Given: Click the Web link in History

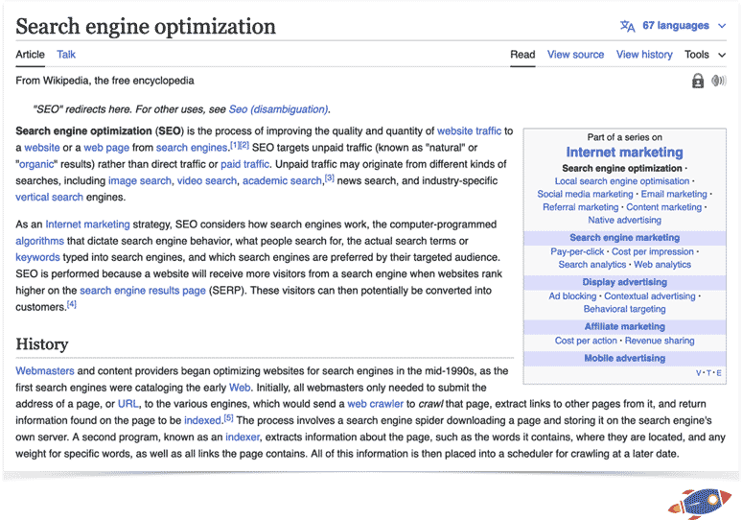Looking at the screenshot, I should 240,388.
